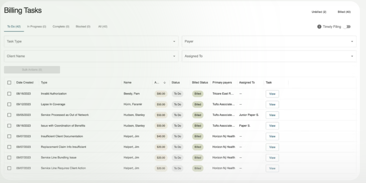Check the box for the Invalid Authorization row
366x183 pixels.
point(9,94)
